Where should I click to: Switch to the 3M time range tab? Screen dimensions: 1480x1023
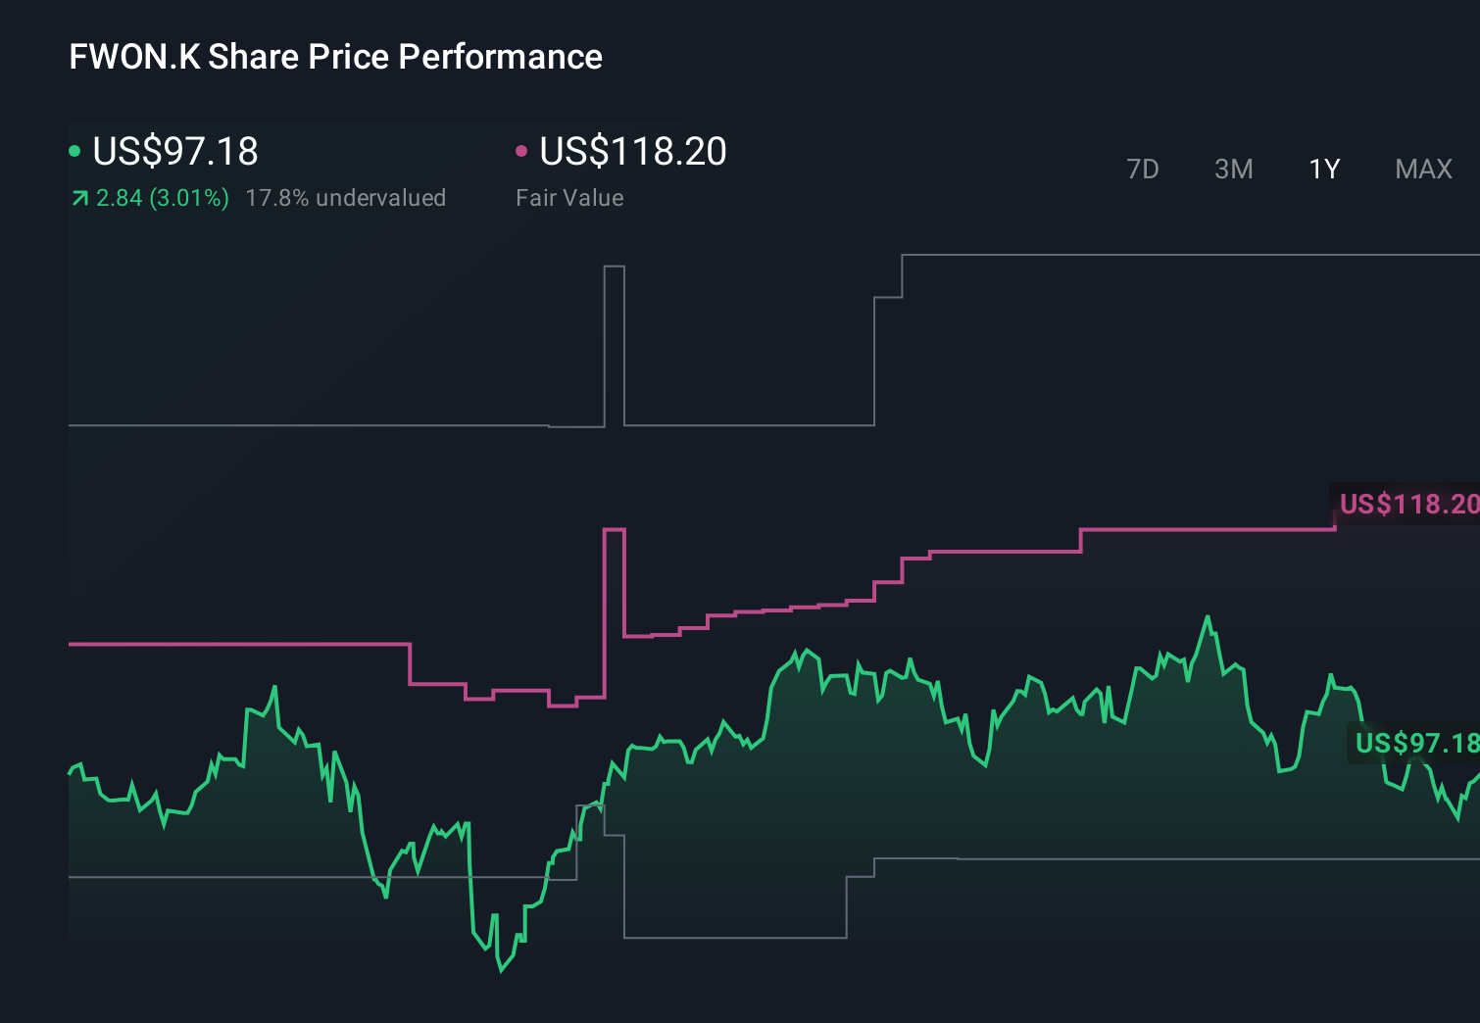pos(1233,169)
